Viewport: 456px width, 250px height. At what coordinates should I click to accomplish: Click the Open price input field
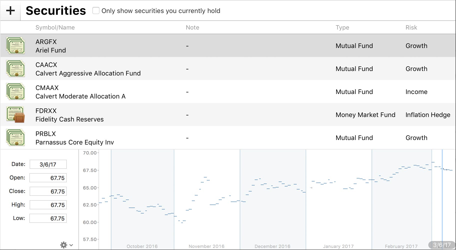pos(48,178)
